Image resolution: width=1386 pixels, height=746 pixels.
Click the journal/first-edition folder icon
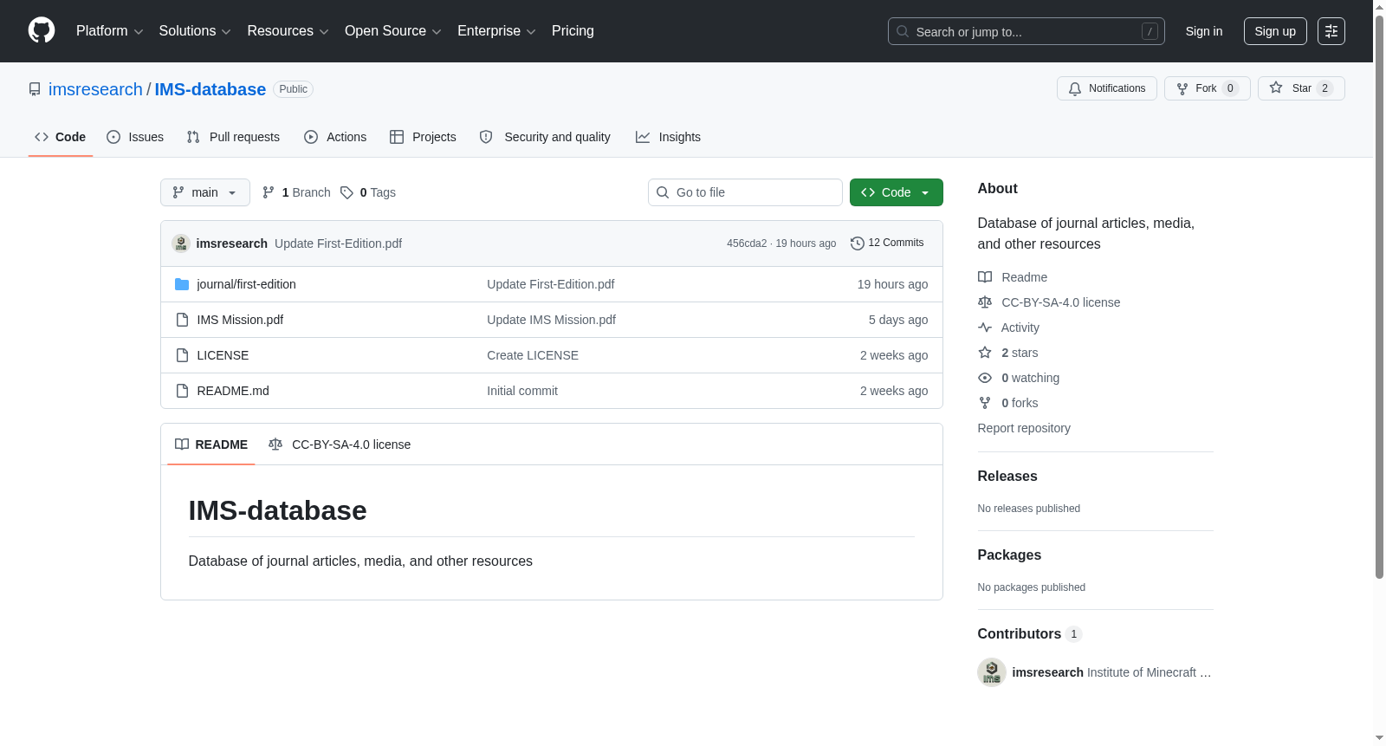182,284
